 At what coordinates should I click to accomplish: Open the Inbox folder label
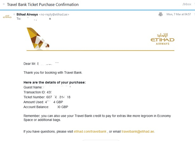[x=187, y=4]
